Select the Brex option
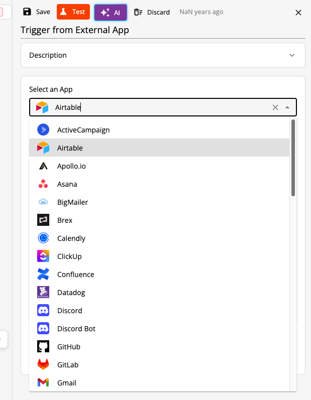Screen dimensions: 311x400 pos(159,220)
